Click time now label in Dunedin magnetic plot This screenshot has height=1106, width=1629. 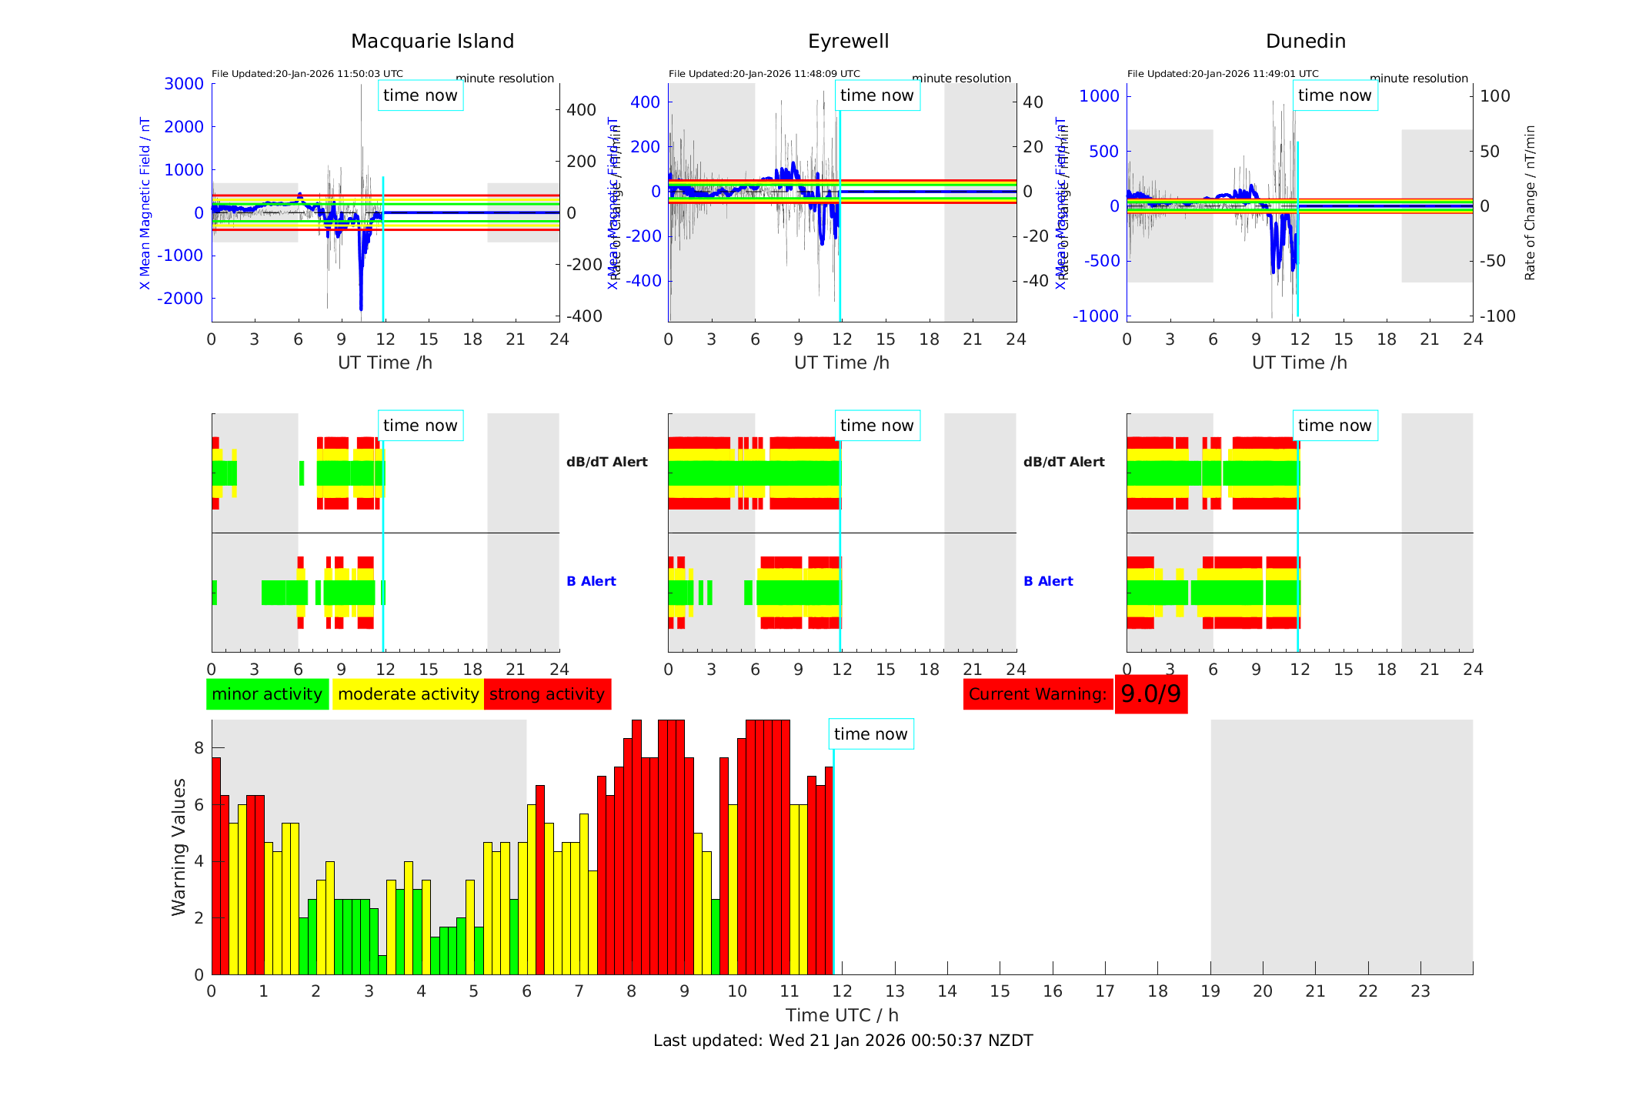click(1334, 95)
